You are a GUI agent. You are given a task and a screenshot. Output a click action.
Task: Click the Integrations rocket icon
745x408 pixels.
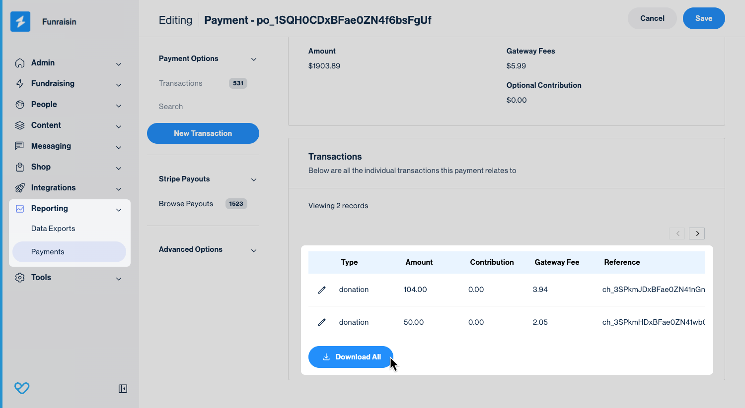(20, 188)
